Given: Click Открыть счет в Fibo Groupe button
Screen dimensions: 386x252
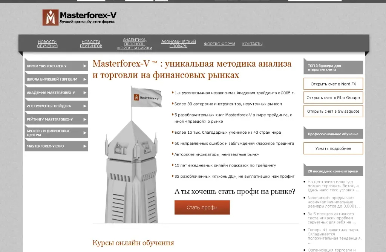Looking at the screenshot, I should [333, 98].
